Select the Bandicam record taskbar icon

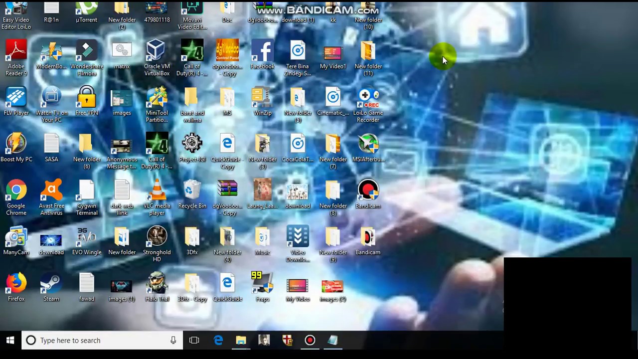(x=310, y=341)
